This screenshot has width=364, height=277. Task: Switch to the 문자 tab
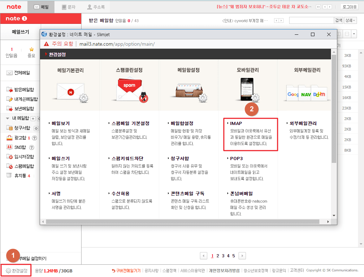(69, 7)
